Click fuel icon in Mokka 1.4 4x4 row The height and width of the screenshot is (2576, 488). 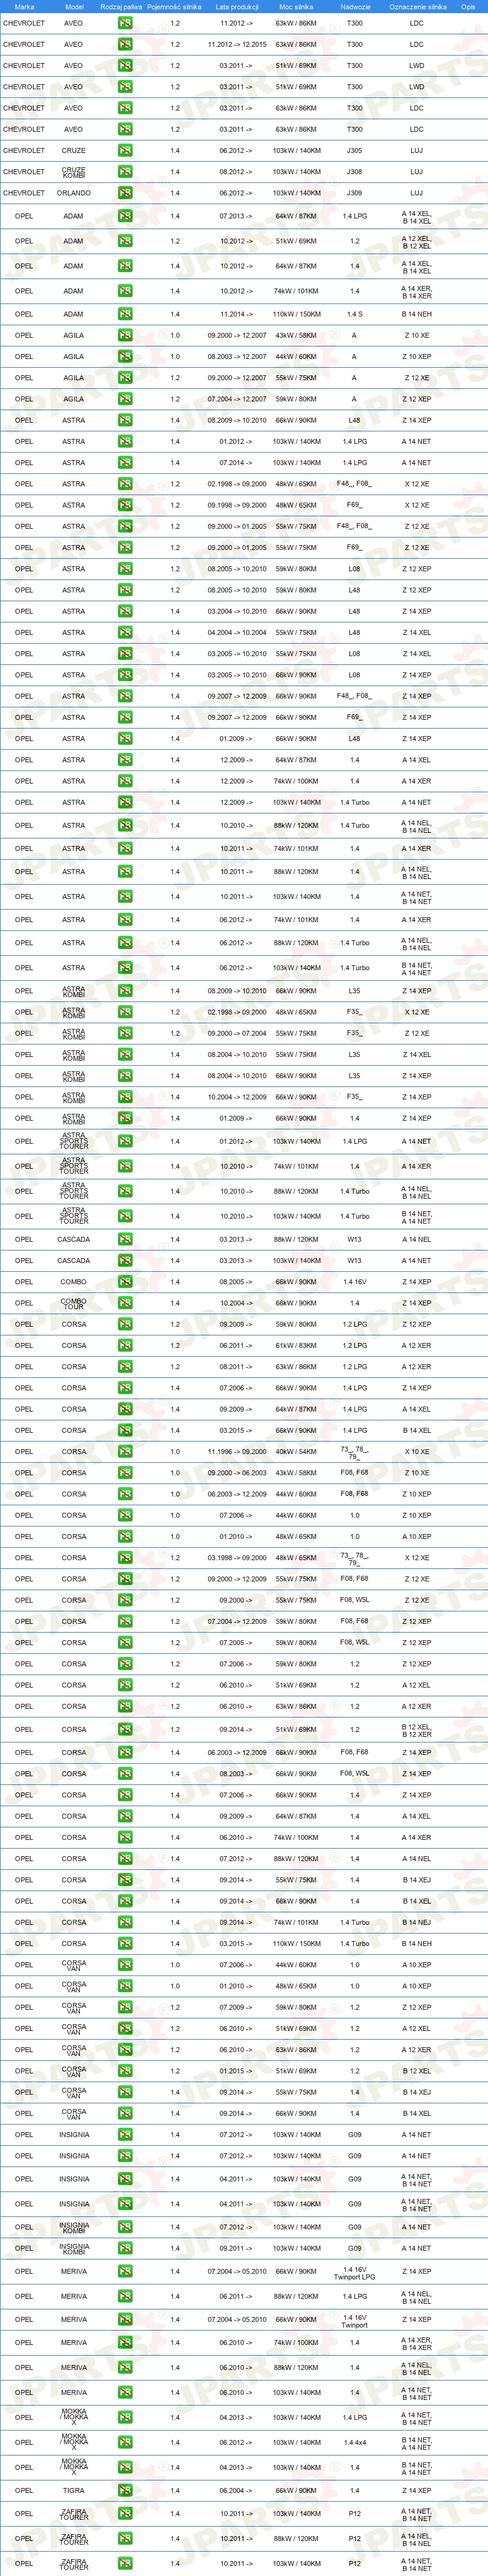(125, 2442)
